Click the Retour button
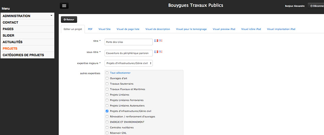Viewport: 324px width, 135px height. (x=69, y=20)
